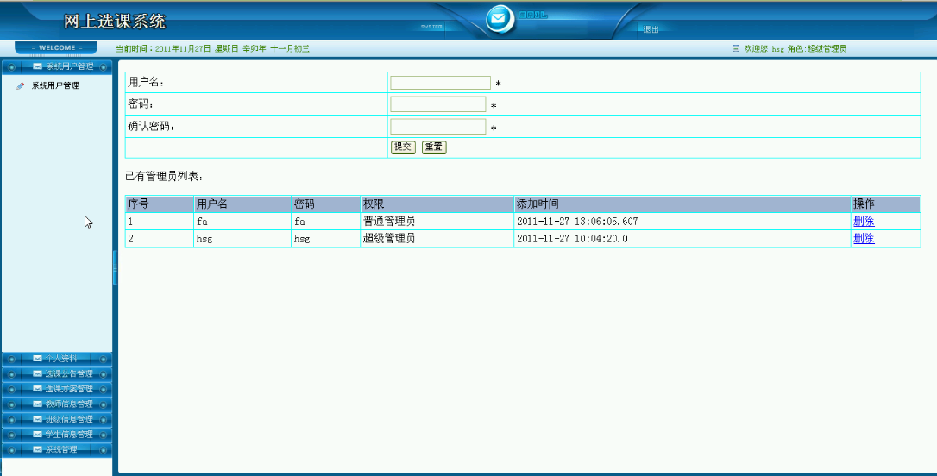Expand the 教师信息管理 sidebar section
The width and height of the screenshot is (937, 476).
pos(57,404)
